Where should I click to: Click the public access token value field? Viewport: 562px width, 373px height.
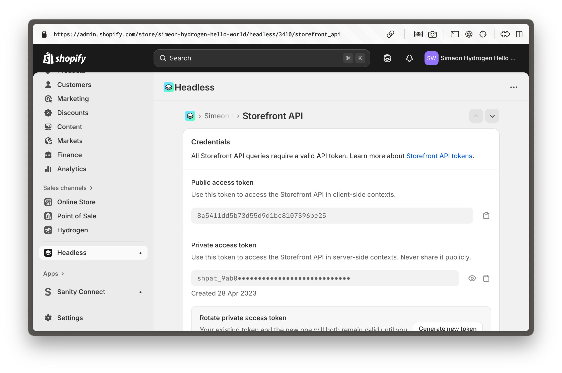[x=332, y=216]
